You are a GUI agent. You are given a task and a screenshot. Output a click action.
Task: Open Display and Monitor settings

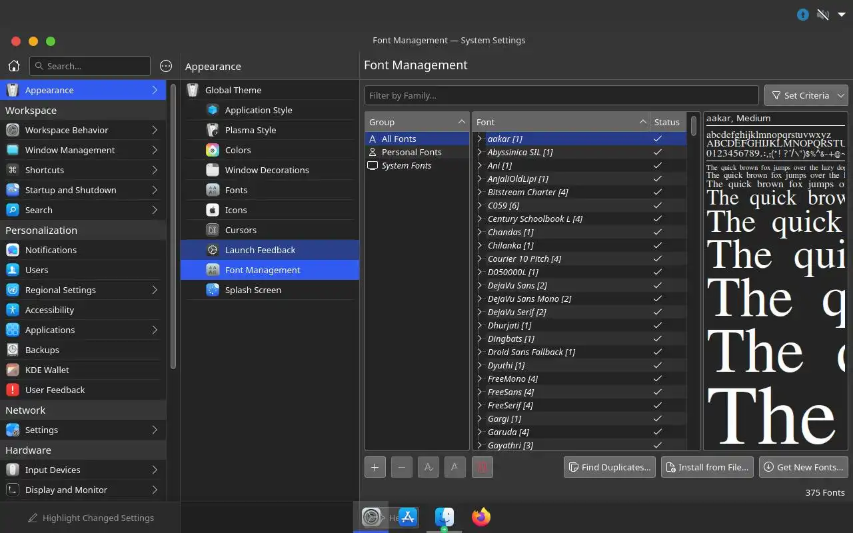pyautogui.click(x=83, y=490)
